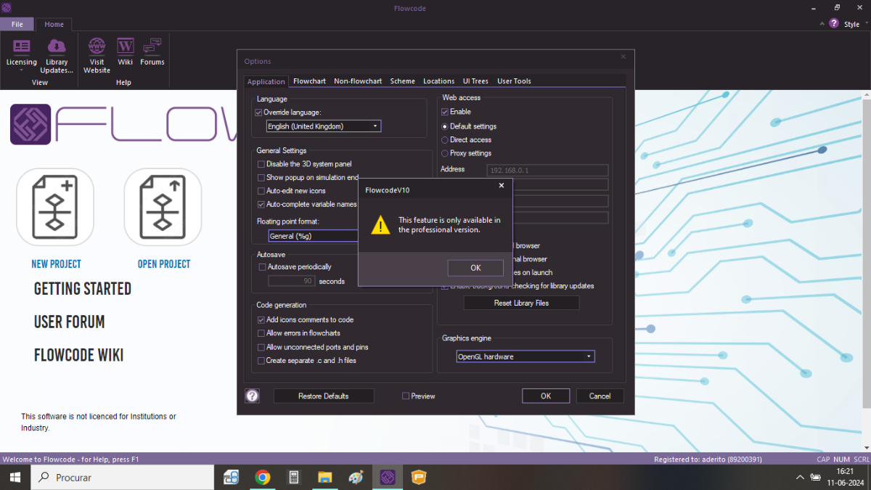Cancel the Options dialog
The image size is (871, 490).
[x=600, y=396]
